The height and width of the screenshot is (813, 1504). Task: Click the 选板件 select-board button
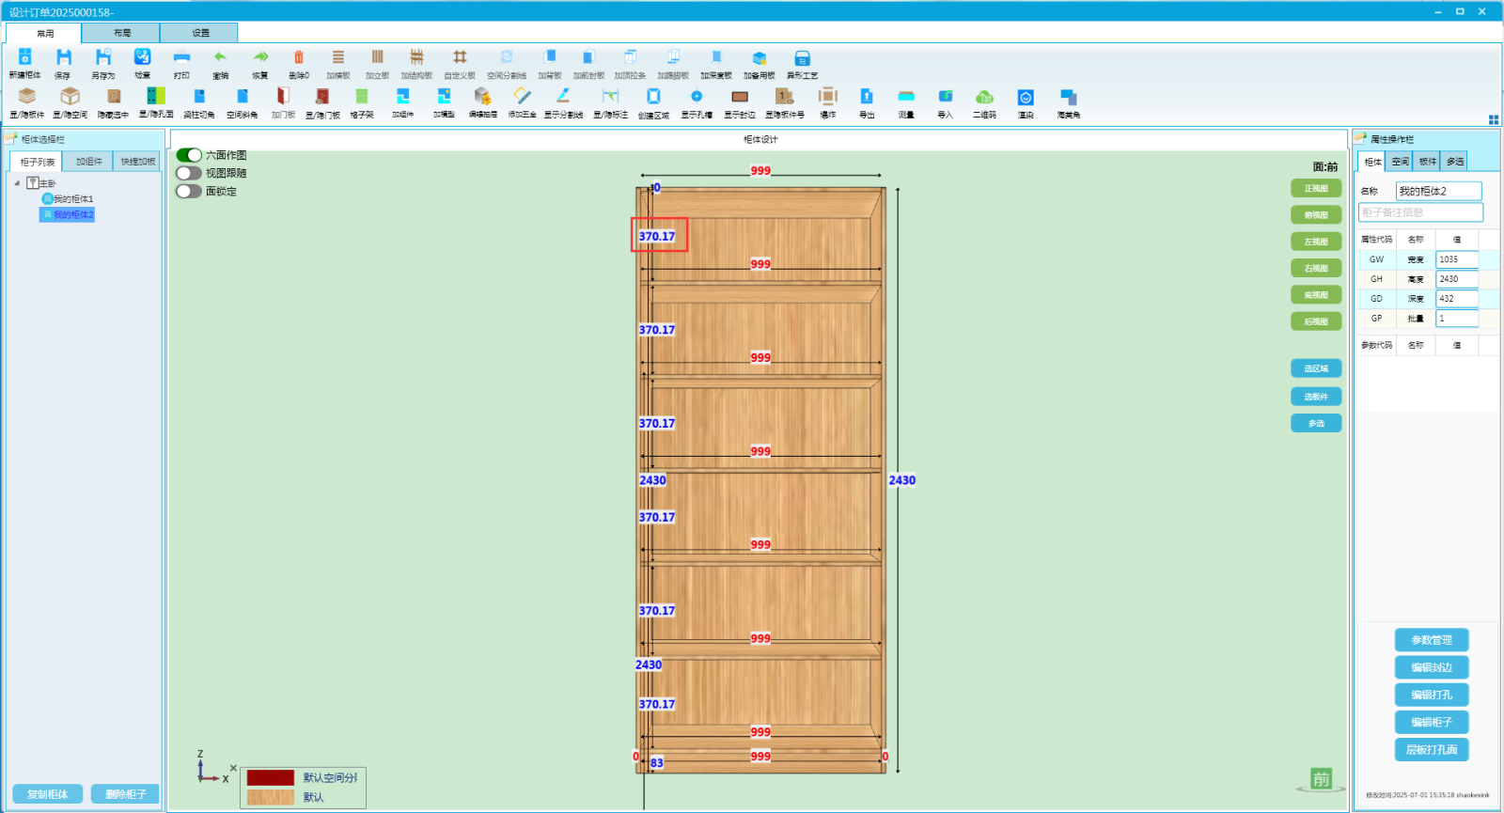pos(1316,397)
